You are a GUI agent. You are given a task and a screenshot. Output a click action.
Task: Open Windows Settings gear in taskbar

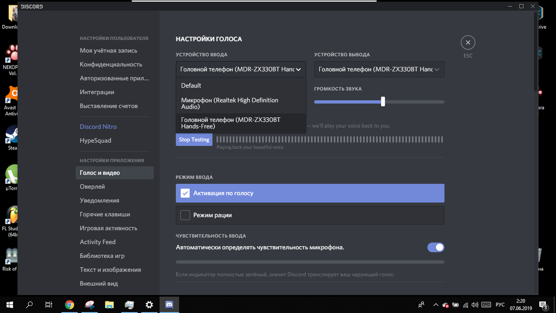149,305
